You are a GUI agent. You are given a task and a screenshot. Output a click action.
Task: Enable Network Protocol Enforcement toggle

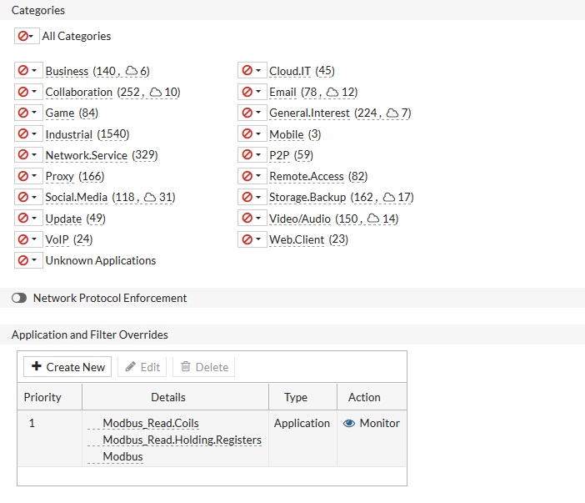[x=19, y=298]
